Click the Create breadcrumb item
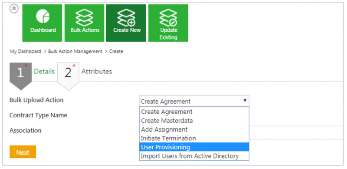347x169 pixels. pyautogui.click(x=116, y=51)
